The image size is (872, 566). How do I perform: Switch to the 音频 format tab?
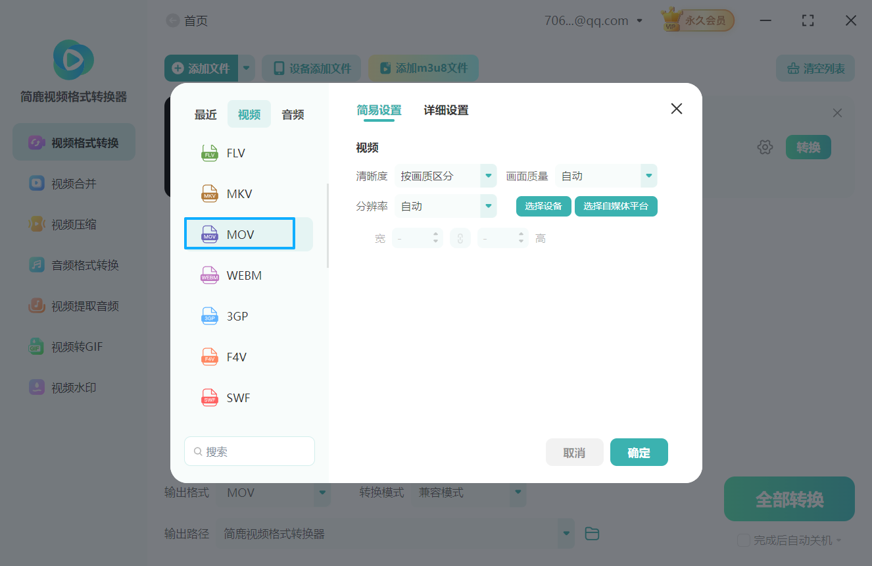(292, 114)
